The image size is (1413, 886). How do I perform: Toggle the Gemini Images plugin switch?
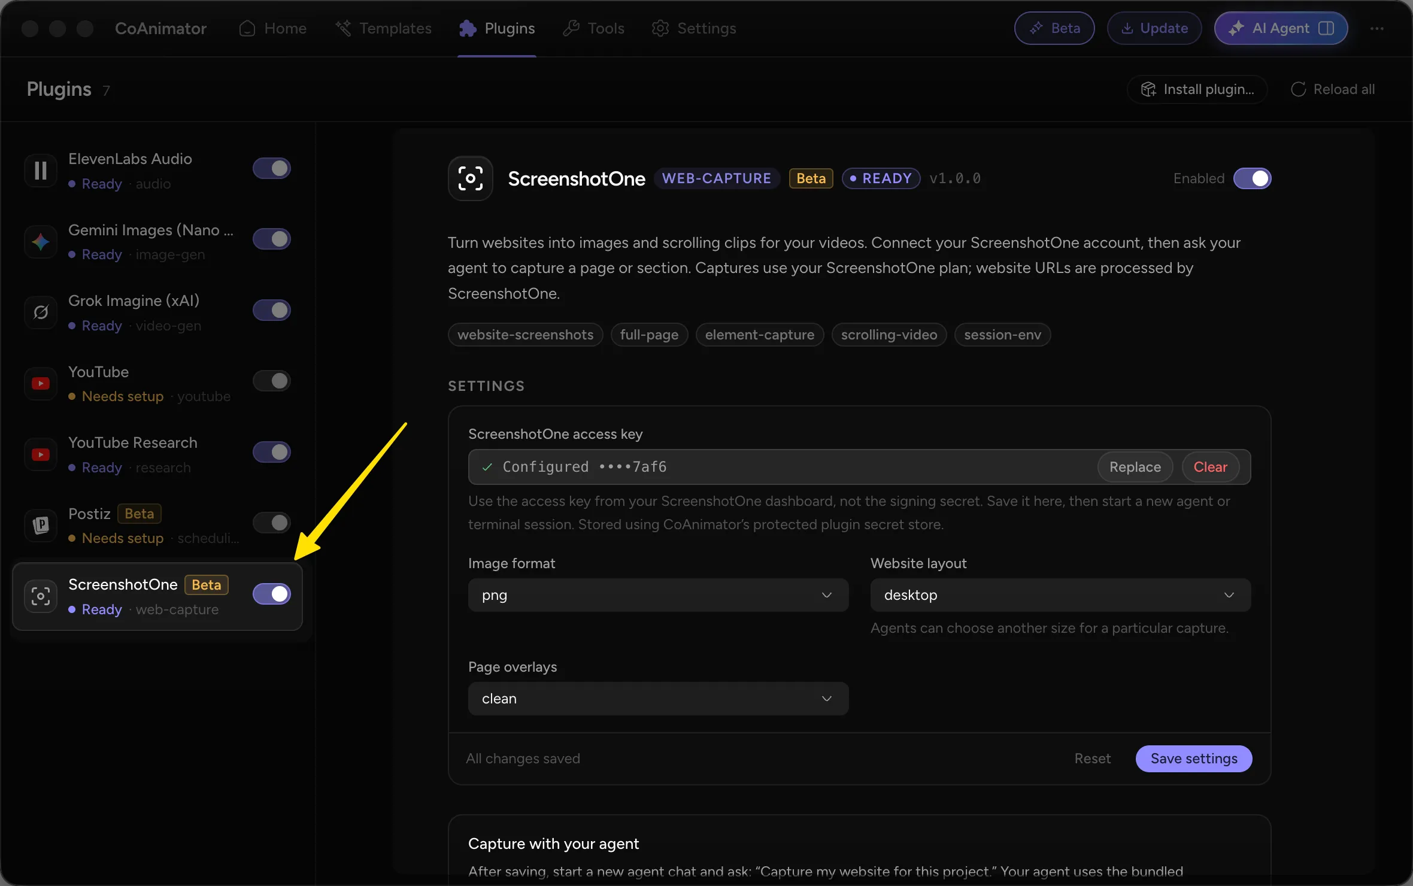[272, 239]
